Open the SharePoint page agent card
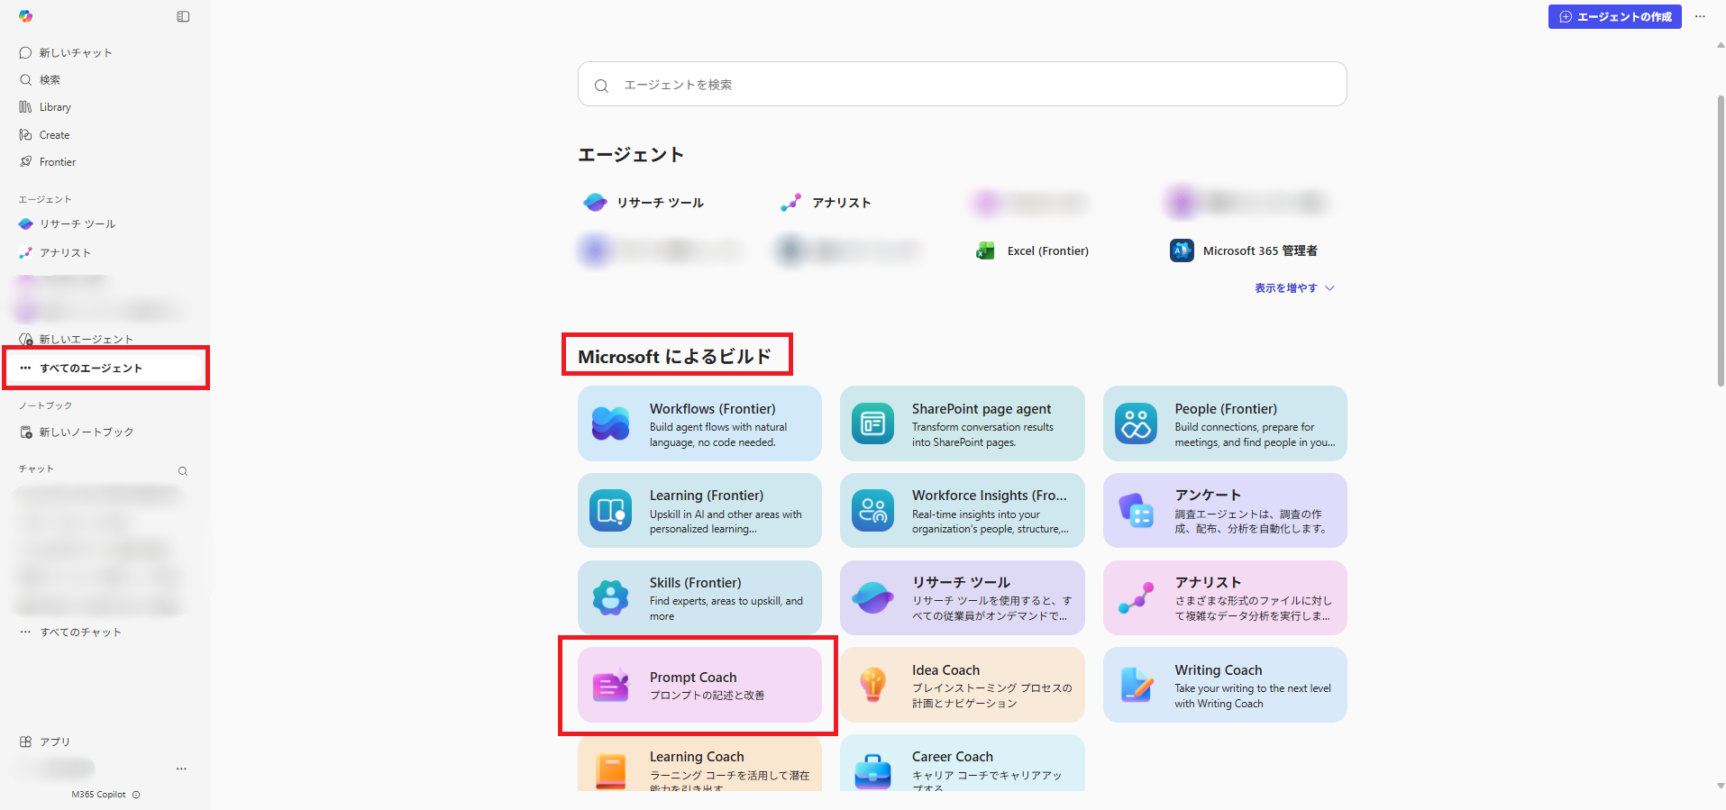 [962, 423]
